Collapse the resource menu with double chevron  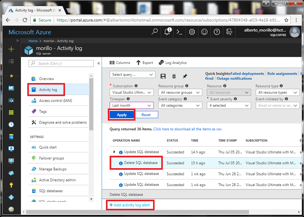click(99, 64)
